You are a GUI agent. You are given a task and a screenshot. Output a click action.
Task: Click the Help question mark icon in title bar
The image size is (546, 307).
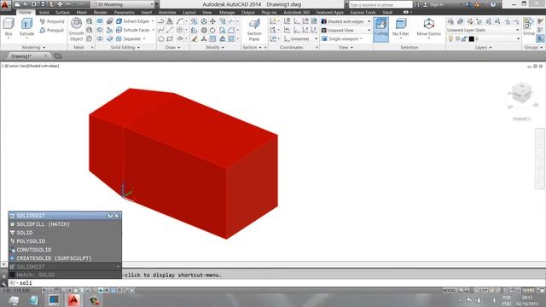[493, 4]
